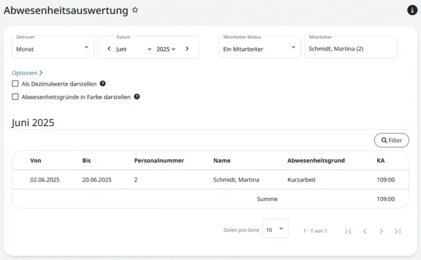Image resolution: width=421 pixels, height=260 pixels.
Task: Mark Abwesenheitsauswertung as favorite with star icon
Action: click(x=135, y=10)
